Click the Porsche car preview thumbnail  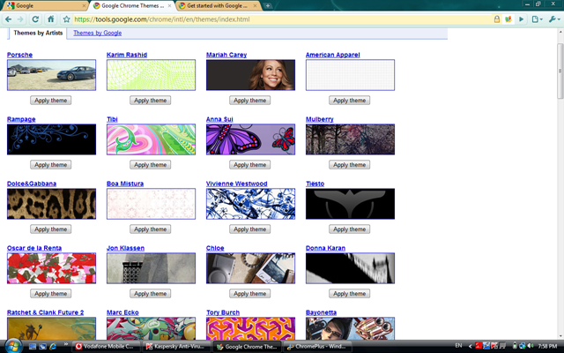pyautogui.click(x=51, y=75)
